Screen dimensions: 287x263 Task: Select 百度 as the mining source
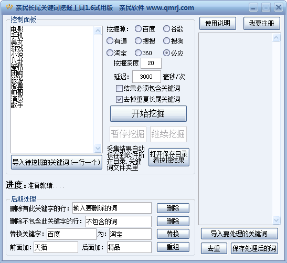coord(145,29)
